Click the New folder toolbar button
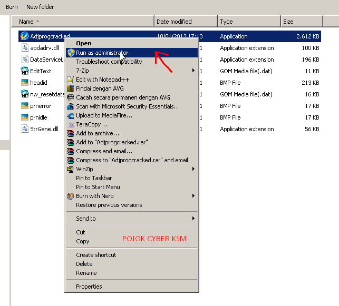Screen dimensions: 339x306 point(40,7)
